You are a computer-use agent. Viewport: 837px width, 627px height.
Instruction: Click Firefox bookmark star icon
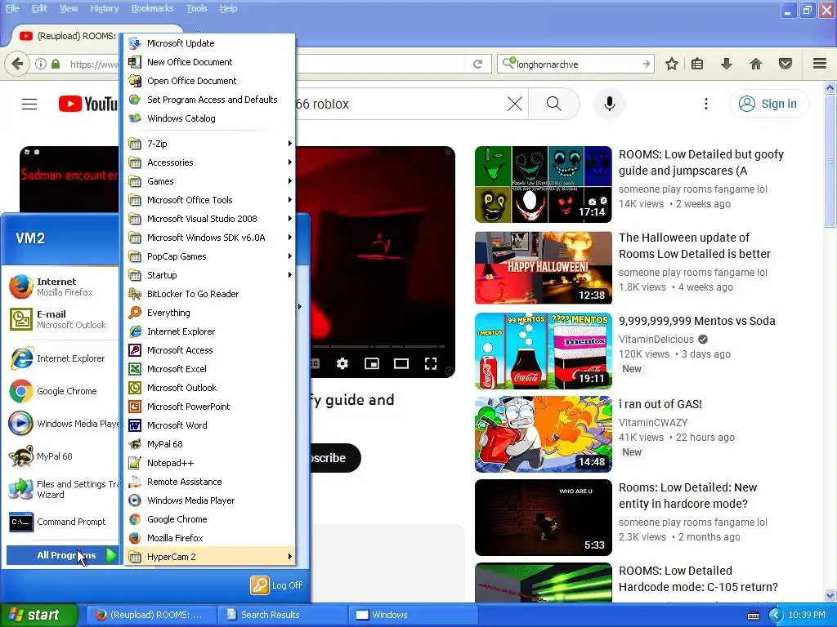tap(672, 64)
